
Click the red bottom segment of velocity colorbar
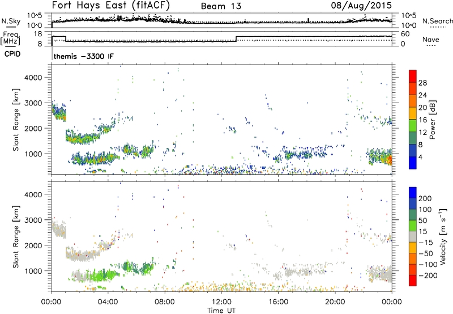click(413, 281)
